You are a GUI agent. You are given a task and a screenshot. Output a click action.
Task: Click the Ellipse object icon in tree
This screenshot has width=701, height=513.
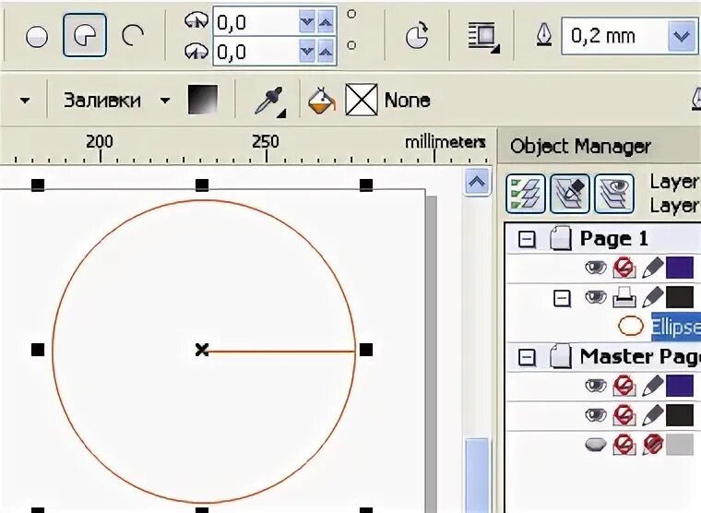click(631, 326)
